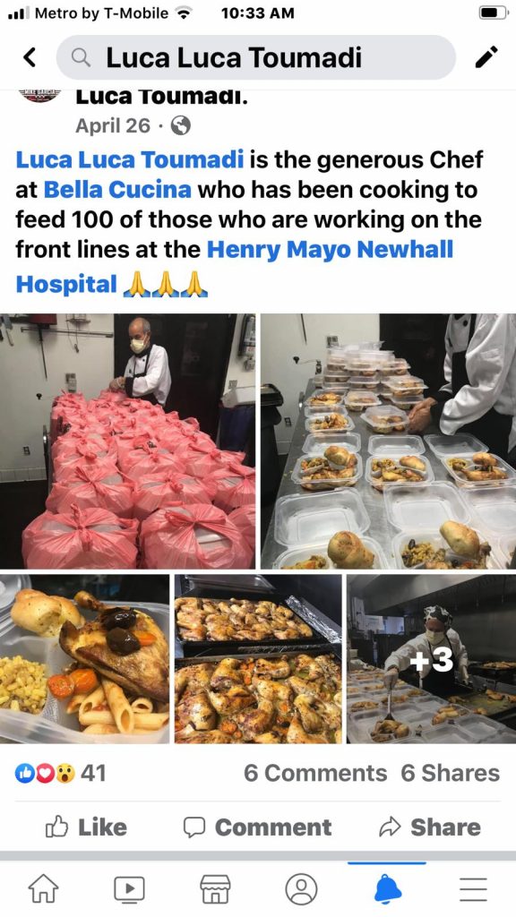Tap the Comment button
The height and width of the screenshot is (917, 516).
[x=257, y=827]
